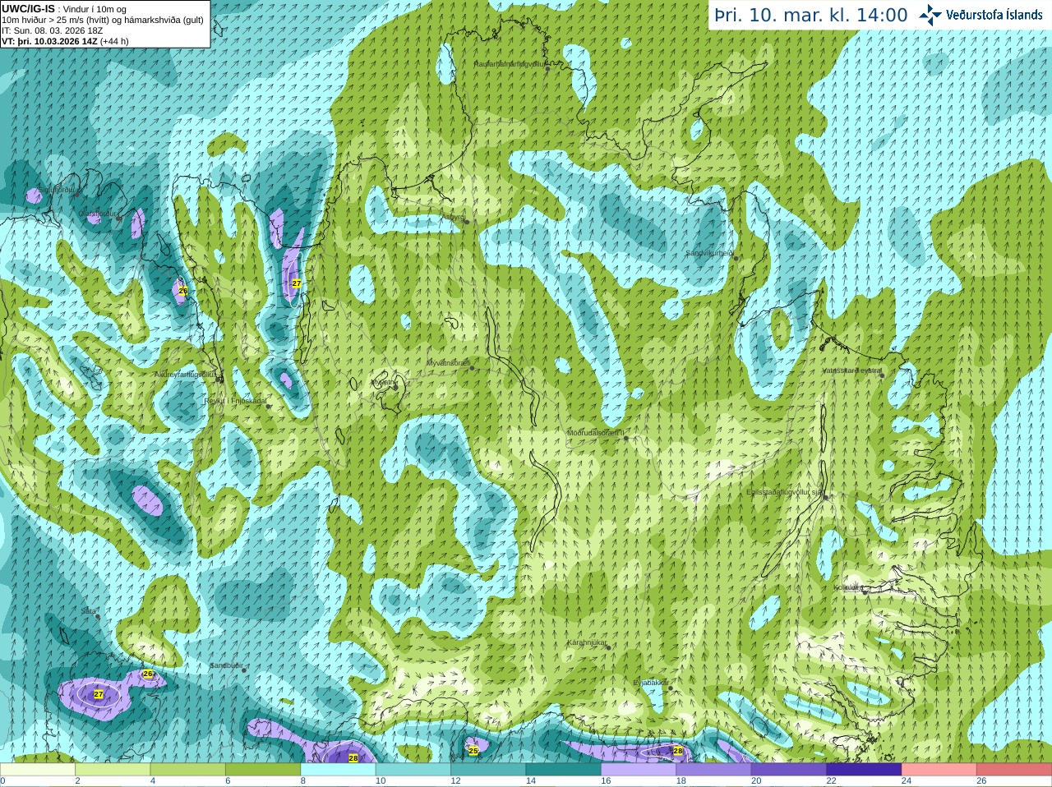The width and height of the screenshot is (1052, 787).
Task: Click the Ásbyrgi station label
Action: point(453,217)
